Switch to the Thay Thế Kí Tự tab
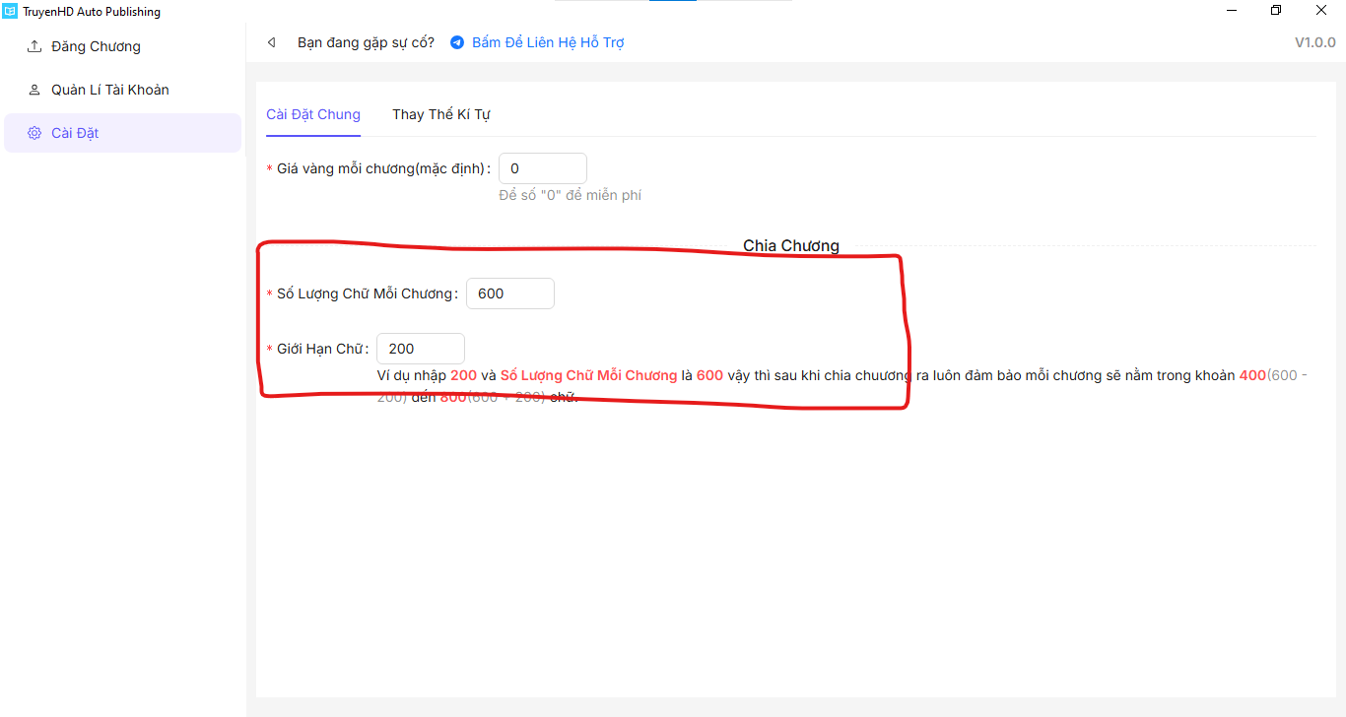Screen dimensions: 1346x717 (x=441, y=114)
